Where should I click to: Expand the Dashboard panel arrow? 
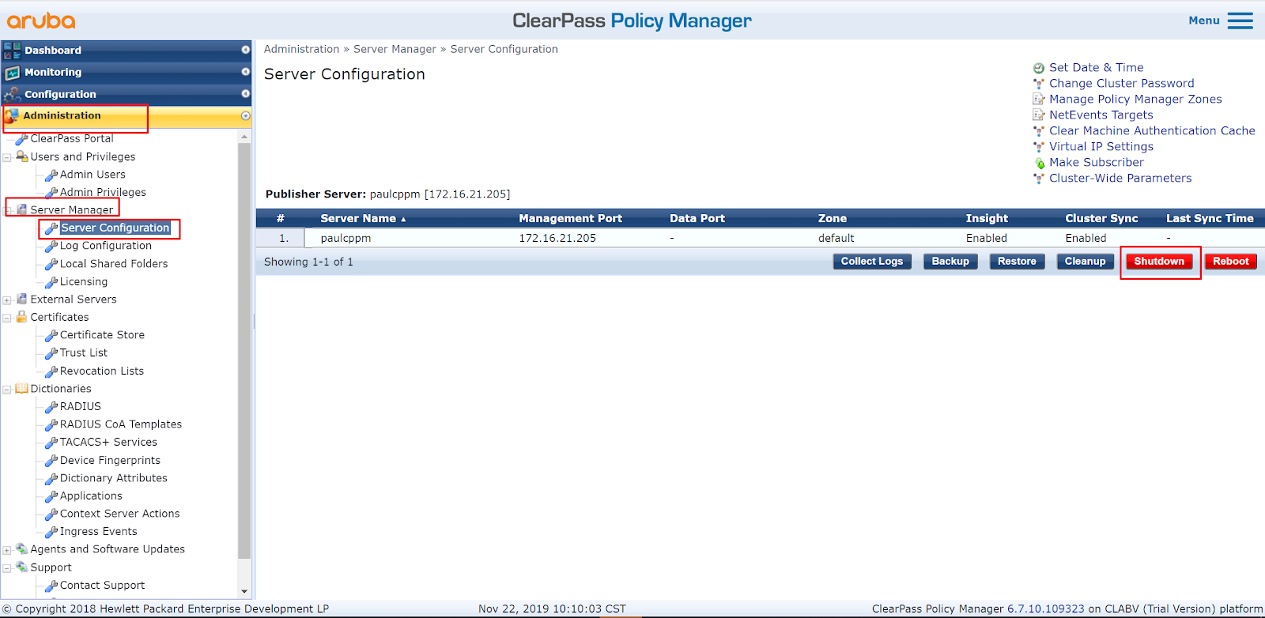(245, 50)
